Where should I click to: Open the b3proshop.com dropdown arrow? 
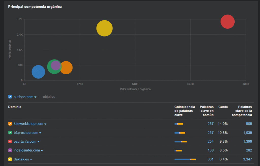40,133
